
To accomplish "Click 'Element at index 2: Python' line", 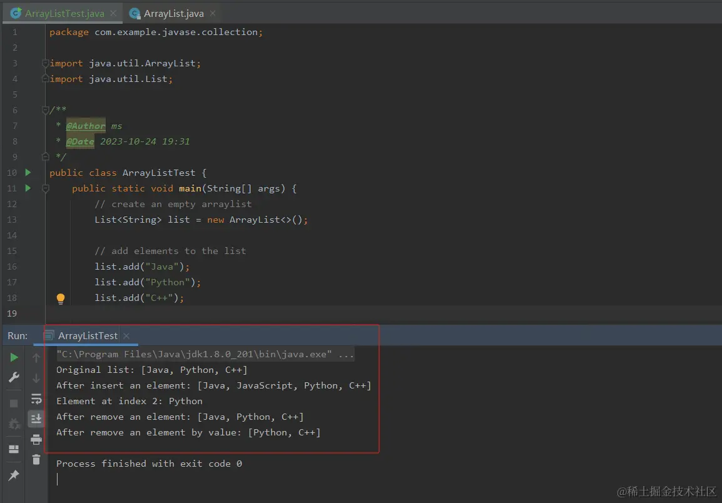I will pos(130,401).
